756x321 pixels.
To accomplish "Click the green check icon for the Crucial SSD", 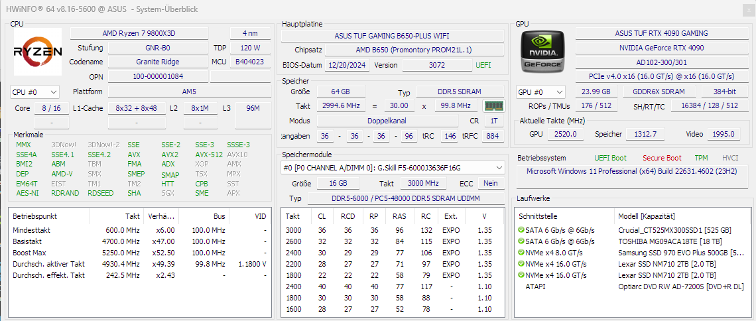I will (521, 230).
